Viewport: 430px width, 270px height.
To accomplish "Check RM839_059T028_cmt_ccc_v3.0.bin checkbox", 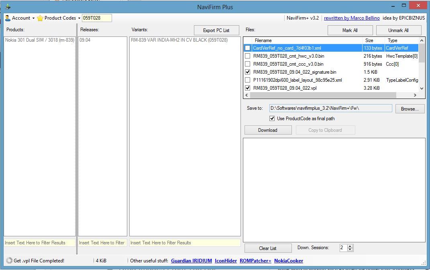I will click(x=247, y=64).
